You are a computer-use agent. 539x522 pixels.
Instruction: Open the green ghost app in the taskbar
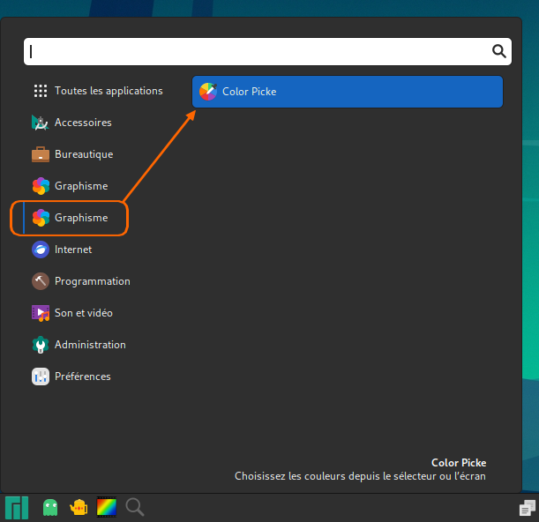[50, 507]
